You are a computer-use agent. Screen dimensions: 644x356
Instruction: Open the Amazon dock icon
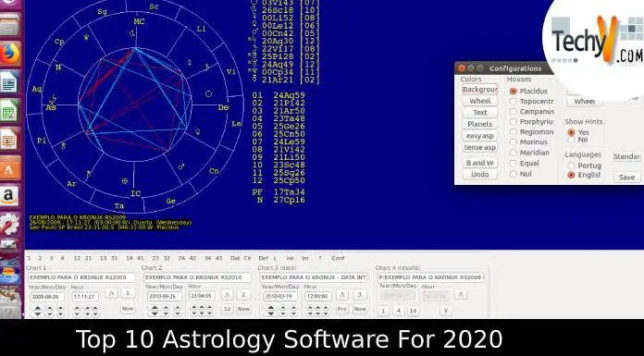9,196
